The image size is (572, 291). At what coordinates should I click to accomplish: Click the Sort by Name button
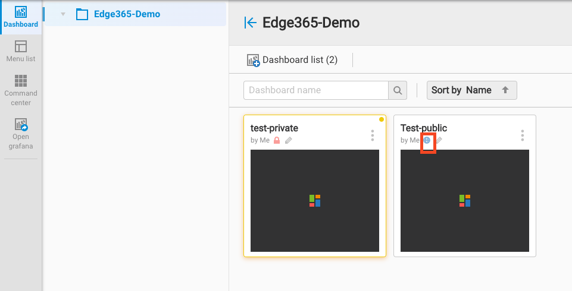(462, 90)
